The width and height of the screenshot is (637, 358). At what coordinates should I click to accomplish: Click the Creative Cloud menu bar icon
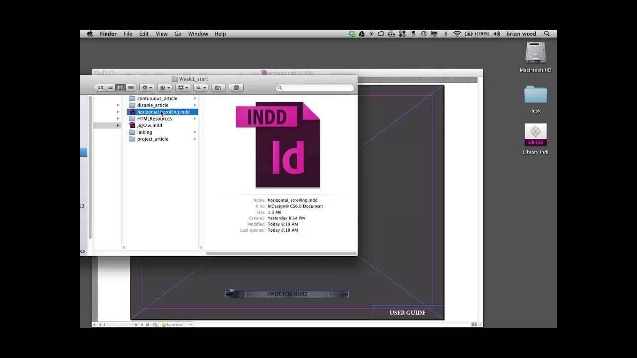(381, 34)
